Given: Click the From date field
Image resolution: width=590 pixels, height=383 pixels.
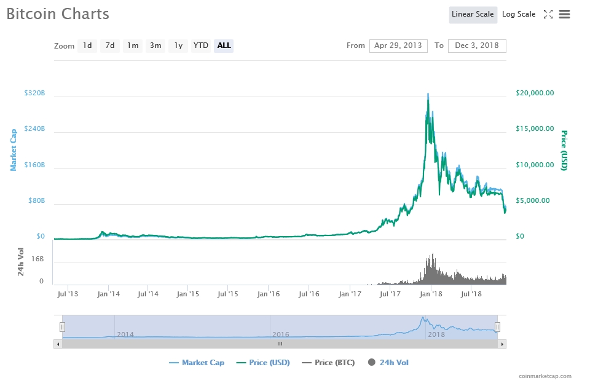Looking at the screenshot, I should click(x=398, y=45).
